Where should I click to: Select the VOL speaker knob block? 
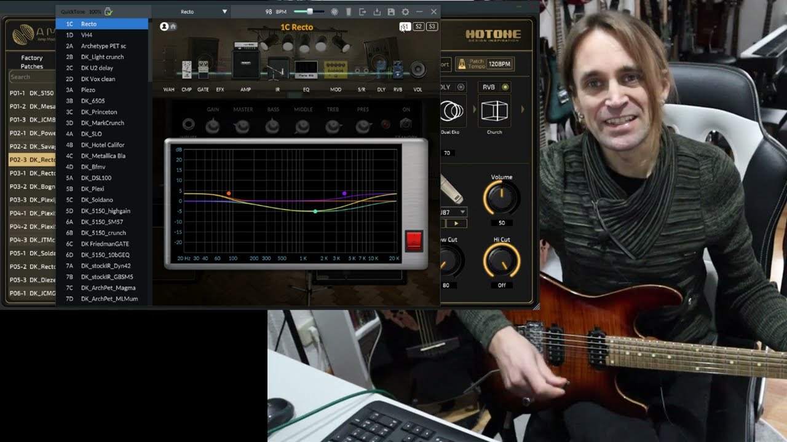[418, 69]
